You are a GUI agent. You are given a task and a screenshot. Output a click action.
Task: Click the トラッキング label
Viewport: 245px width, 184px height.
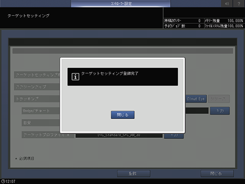click(37, 99)
